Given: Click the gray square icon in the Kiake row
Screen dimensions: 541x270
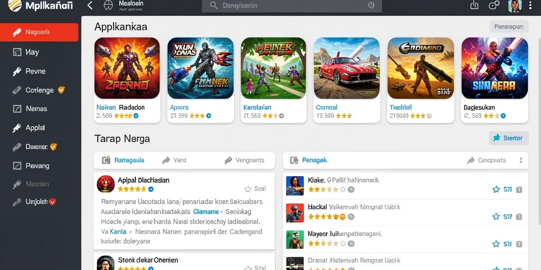Looking at the screenshot, I should (x=519, y=189).
